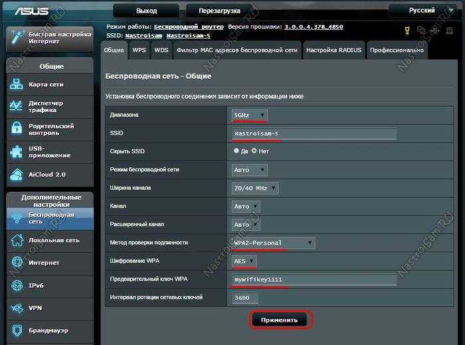The image size is (465, 345).
Task: Click the Применить button
Action: 280,320
